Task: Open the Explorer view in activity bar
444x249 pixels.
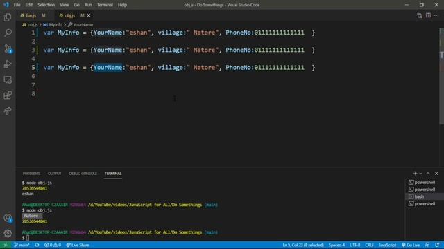Action: [x=8, y=17]
